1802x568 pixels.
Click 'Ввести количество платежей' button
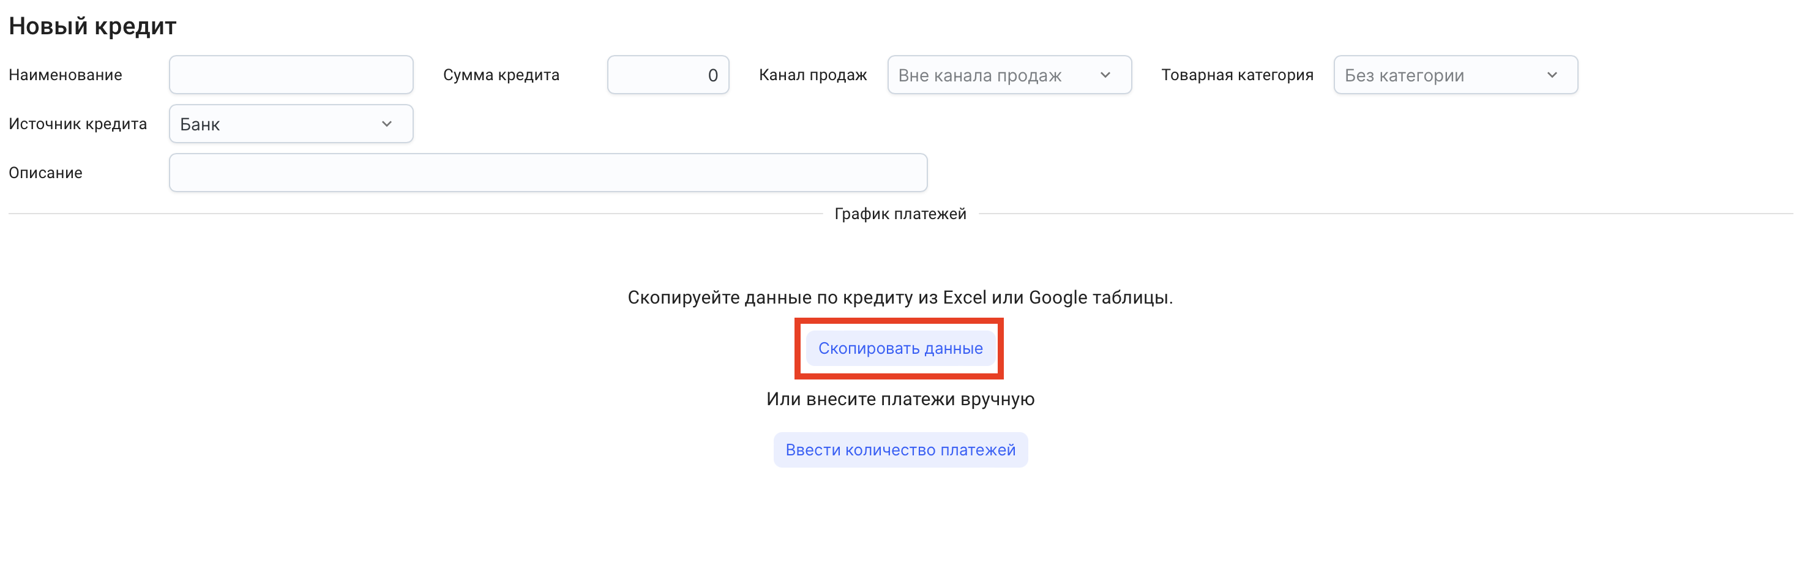(x=900, y=450)
